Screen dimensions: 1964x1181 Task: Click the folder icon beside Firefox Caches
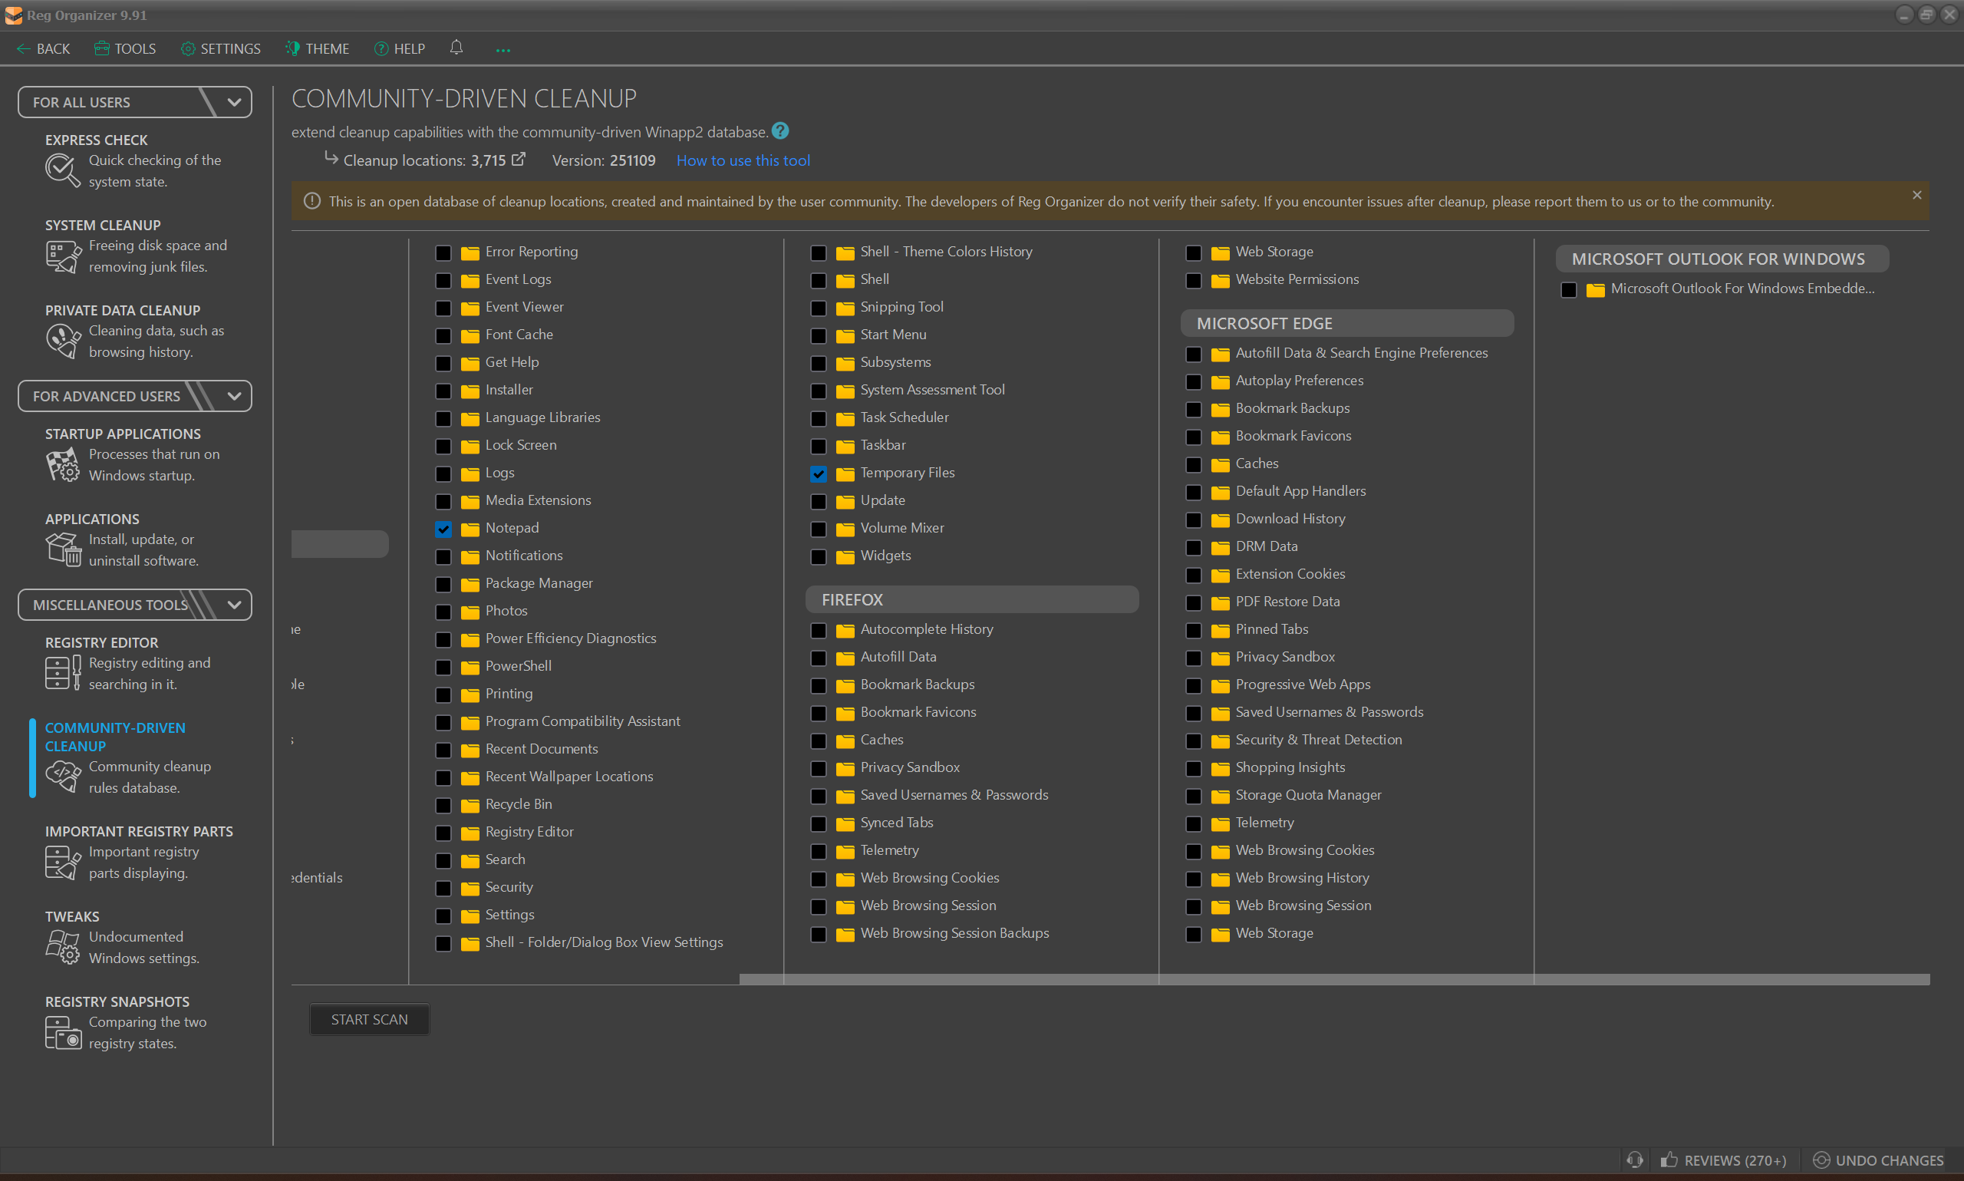[x=845, y=741]
